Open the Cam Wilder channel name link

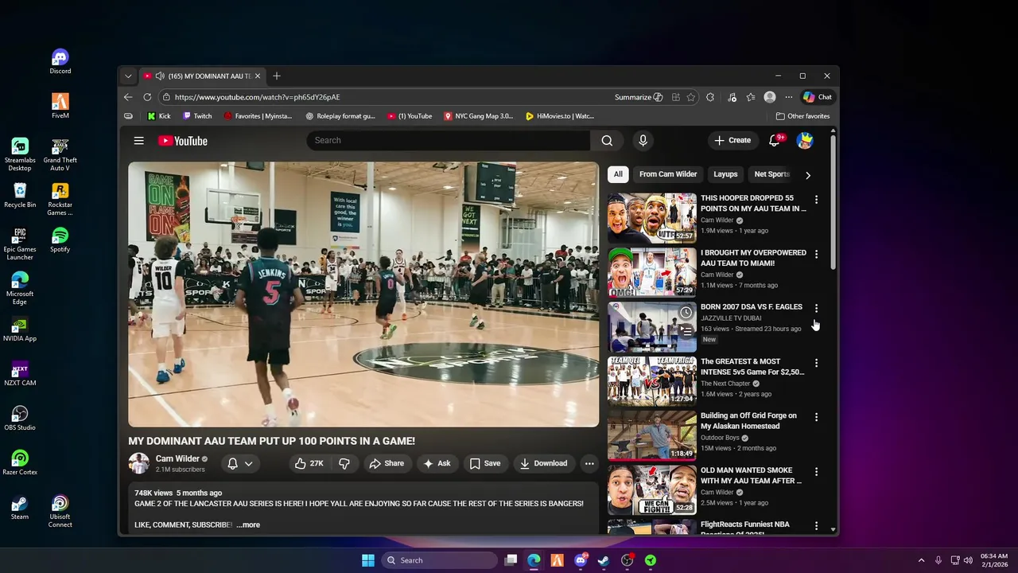[177, 458]
